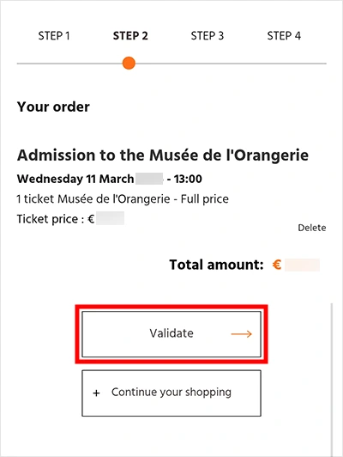Click the blurred total price value
This screenshot has height=457, width=343.
(303, 265)
